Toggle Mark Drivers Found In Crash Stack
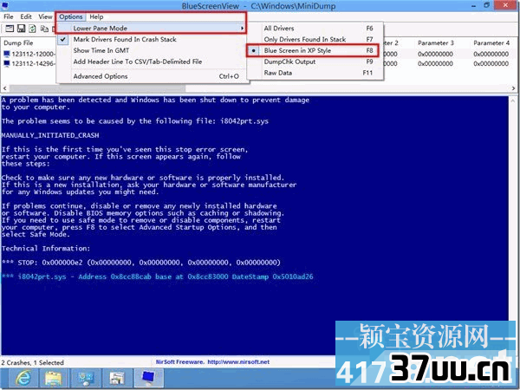 point(153,40)
